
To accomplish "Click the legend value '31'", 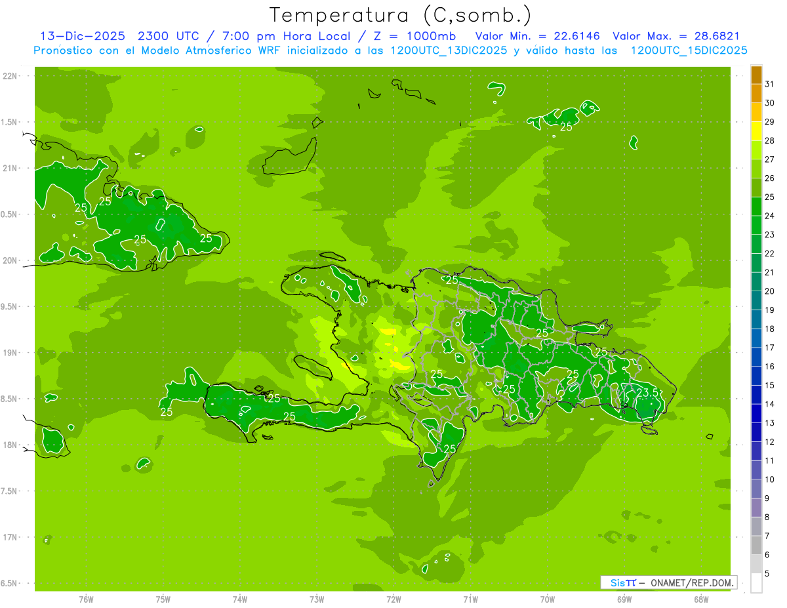I will point(769,84).
